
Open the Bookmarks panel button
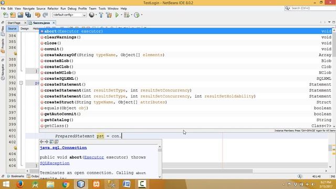pyautogui.click(x=15, y=176)
